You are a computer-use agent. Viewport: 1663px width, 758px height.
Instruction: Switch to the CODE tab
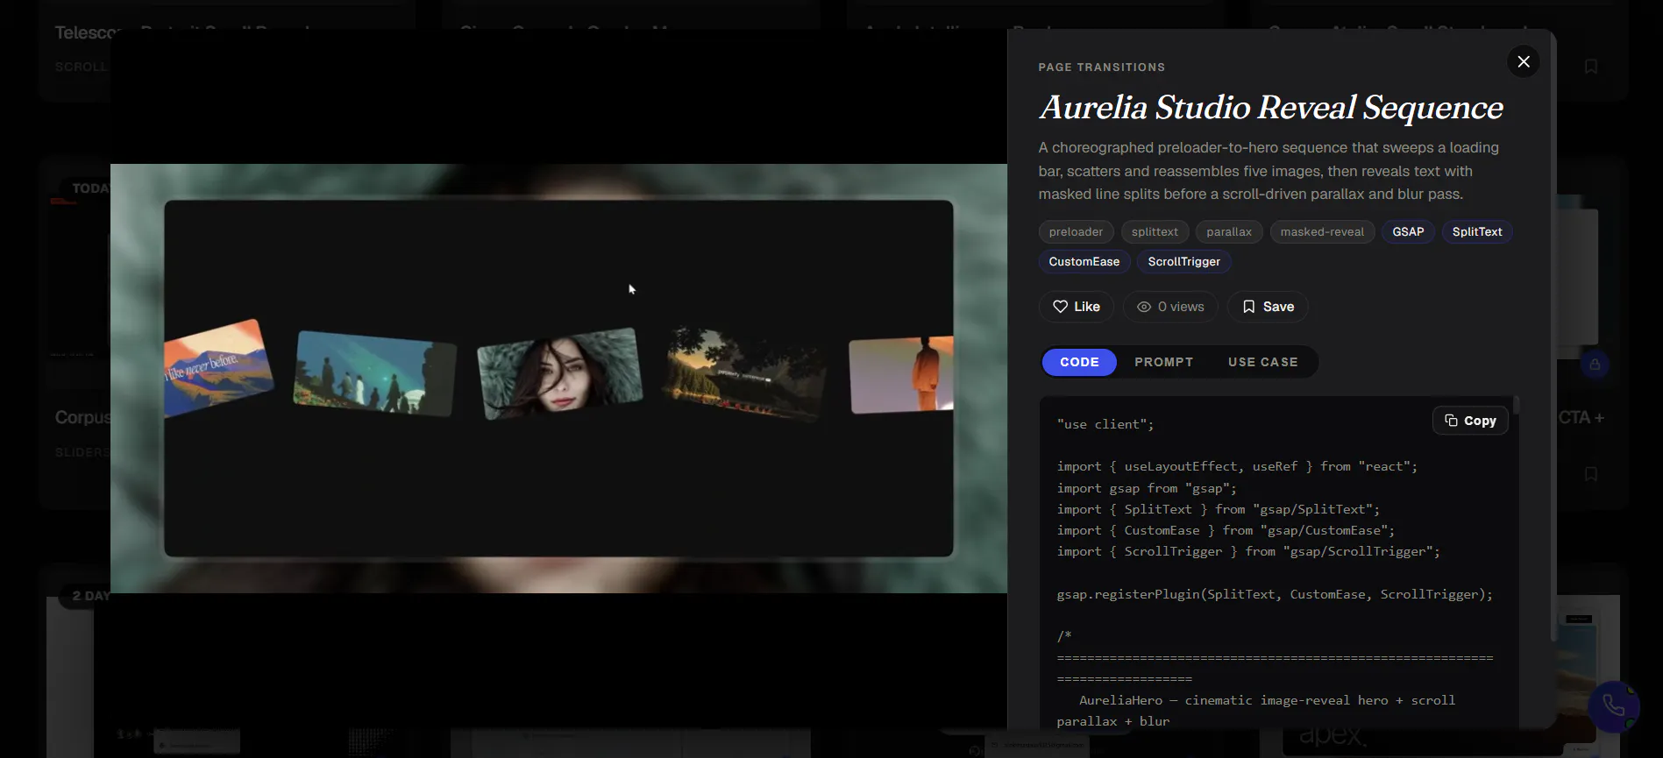click(x=1079, y=362)
